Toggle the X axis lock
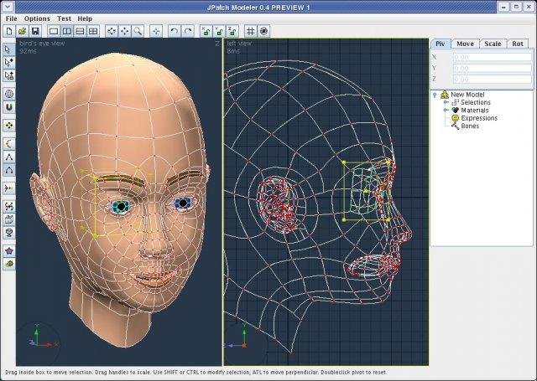The height and width of the screenshot is (381, 537). point(204,31)
